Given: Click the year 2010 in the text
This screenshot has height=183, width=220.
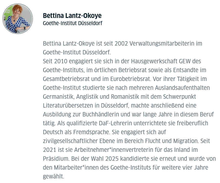Looking at the screenshot, I should [x=61, y=61].
